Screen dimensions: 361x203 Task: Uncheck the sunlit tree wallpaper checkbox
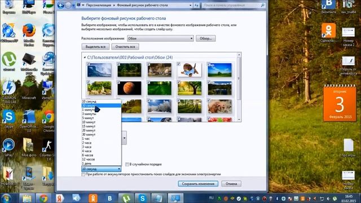coord(179,82)
